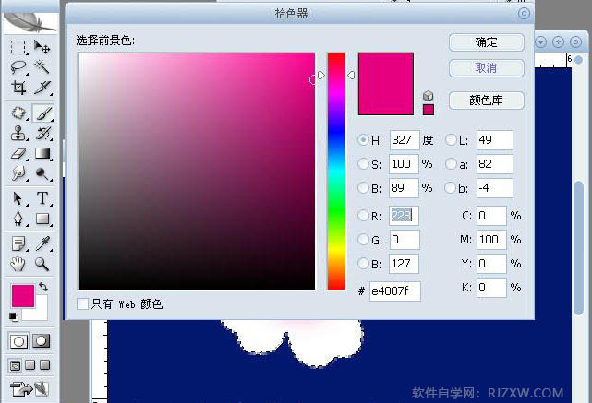Viewport: 592px width, 403px height.
Task: Select the S saturation radio button
Action: (363, 164)
